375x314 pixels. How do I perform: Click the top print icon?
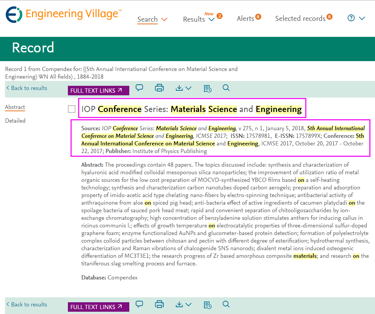pyautogui.click(x=159, y=88)
